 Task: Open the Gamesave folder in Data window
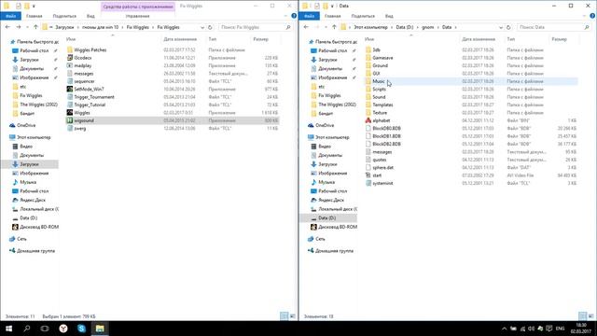(382, 58)
